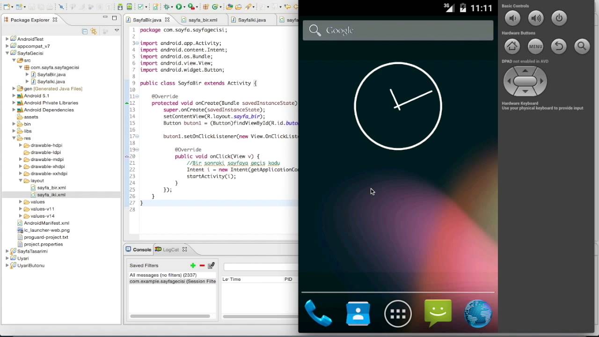Image resolution: width=599 pixels, height=337 pixels.
Task: Click the Android lint check icon
Action: click(x=140, y=7)
